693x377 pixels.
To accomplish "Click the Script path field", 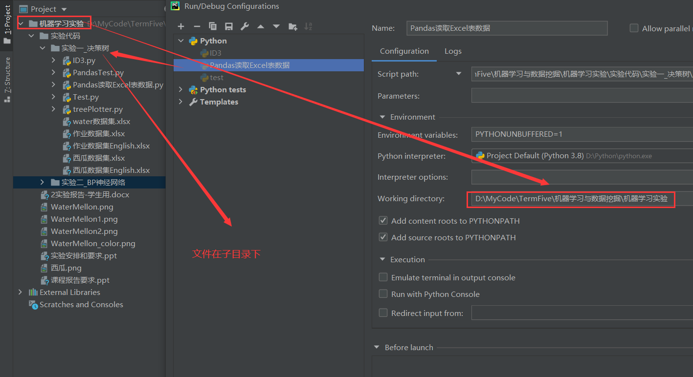I will (582, 74).
